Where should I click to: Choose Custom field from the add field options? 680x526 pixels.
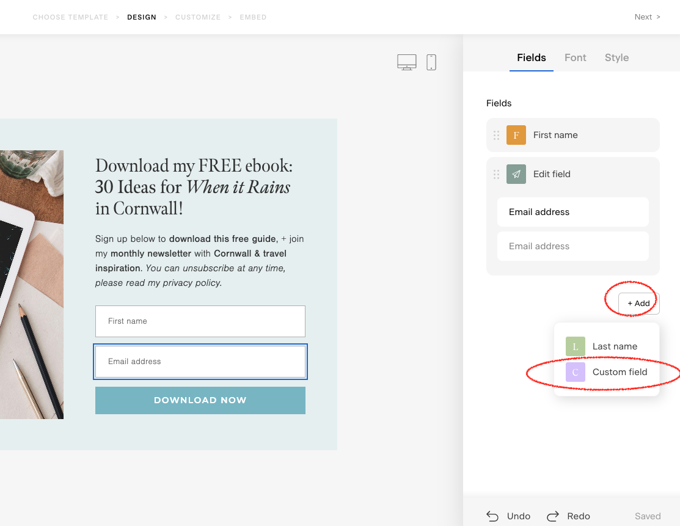(620, 371)
